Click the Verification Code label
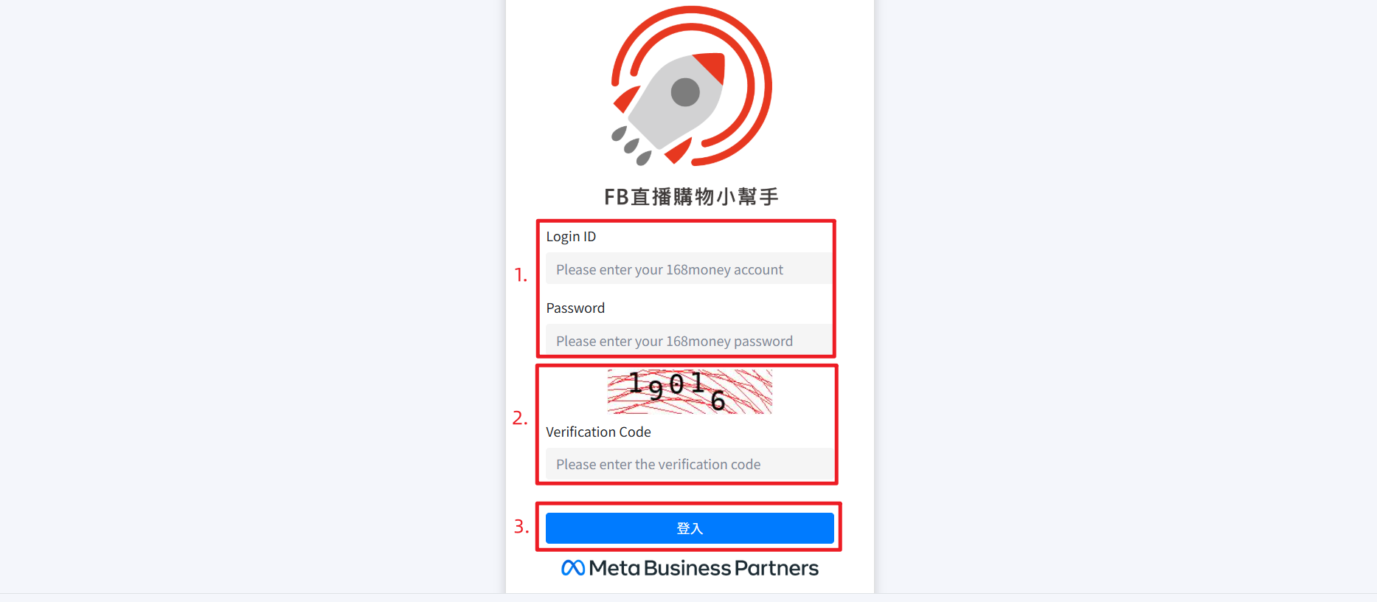This screenshot has width=1377, height=602. point(598,432)
